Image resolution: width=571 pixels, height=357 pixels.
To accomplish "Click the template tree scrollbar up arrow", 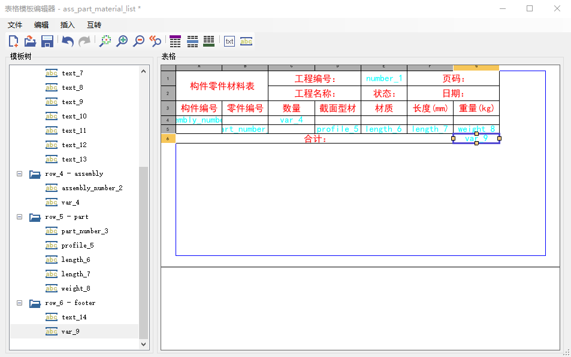I will tap(143, 71).
